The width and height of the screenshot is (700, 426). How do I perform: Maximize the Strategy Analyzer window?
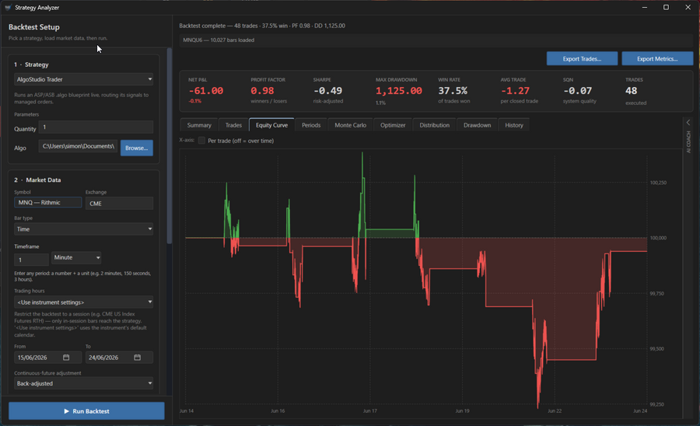click(x=666, y=7)
